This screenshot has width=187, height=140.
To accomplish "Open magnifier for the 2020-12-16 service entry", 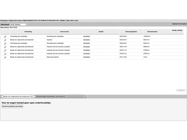I will point(5,47).
